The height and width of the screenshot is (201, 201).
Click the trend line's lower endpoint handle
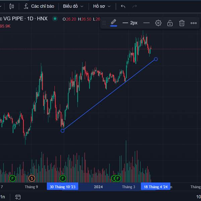tap(62, 131)
